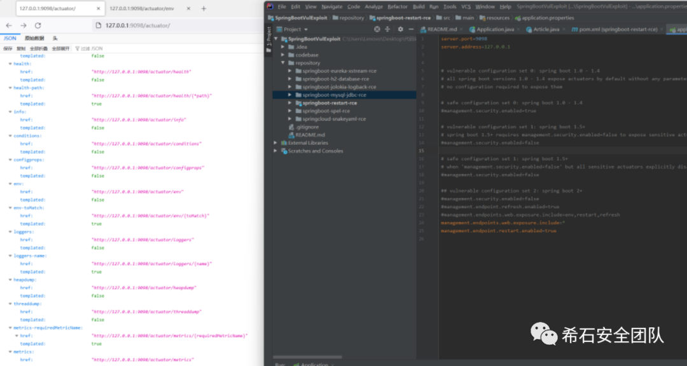Open Project panel settings gear
687x366 pixels.
point(401,29)
